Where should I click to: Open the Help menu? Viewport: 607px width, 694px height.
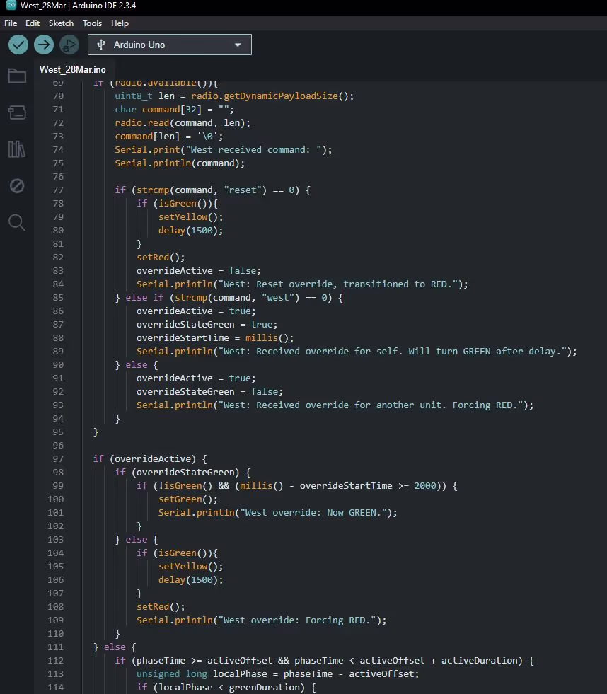(x=120, y=23)
